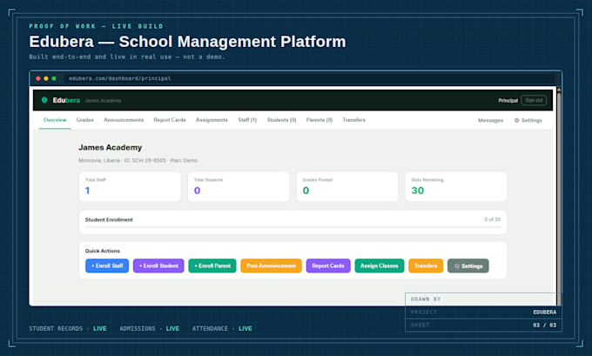The image size is (592, 356).
Task: Click the Edubera brand name in header
Action: (66, 100)
